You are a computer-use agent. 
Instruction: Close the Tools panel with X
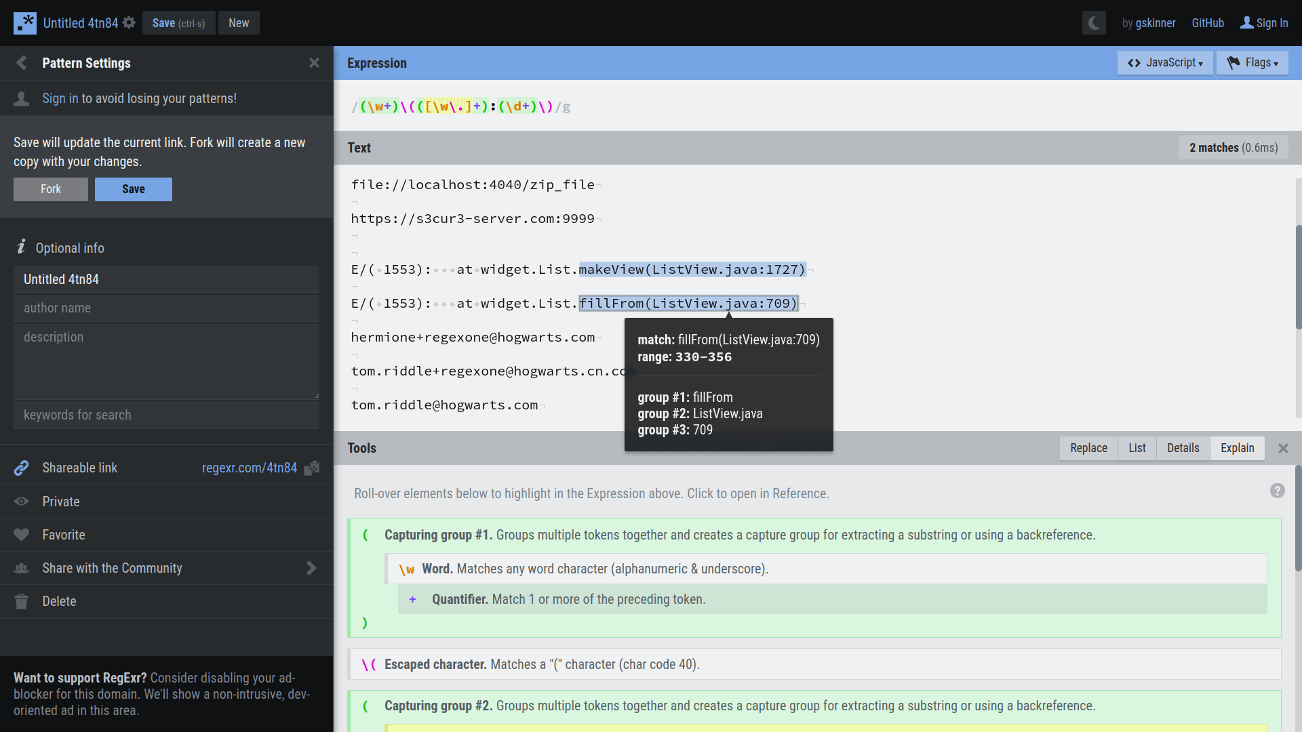click(x=1283, y=448)
